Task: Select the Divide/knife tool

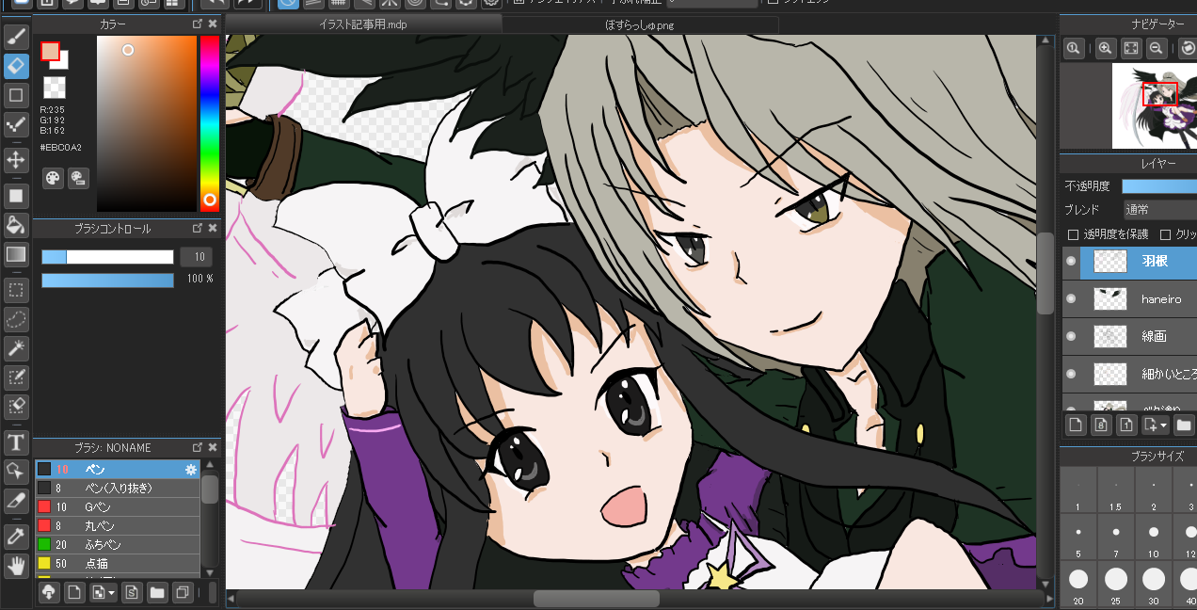Action: point(16,500)
